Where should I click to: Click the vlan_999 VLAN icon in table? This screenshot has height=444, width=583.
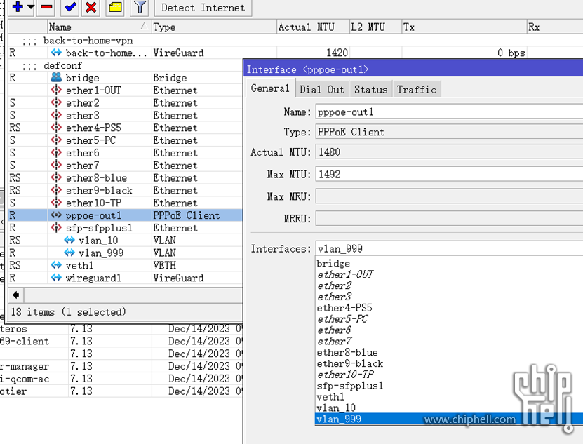tap(69, 253)
